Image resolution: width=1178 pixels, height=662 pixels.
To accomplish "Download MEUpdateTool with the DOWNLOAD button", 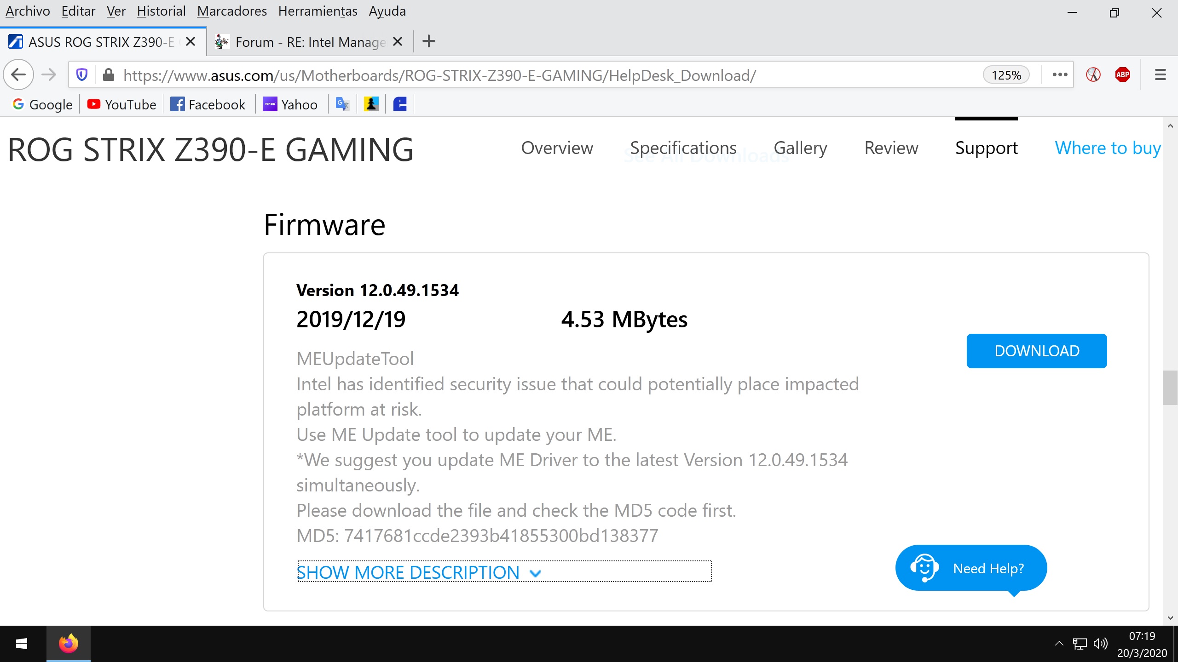I will (x=1037, y=351).
